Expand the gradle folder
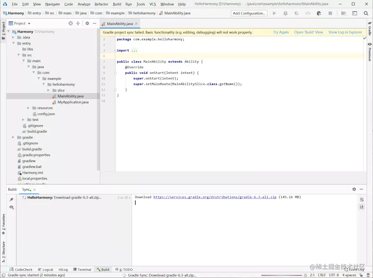Screen dimensions: 373x278 (13, 137)
